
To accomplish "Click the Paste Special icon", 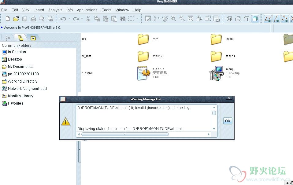I will click(x=114, y=19).
